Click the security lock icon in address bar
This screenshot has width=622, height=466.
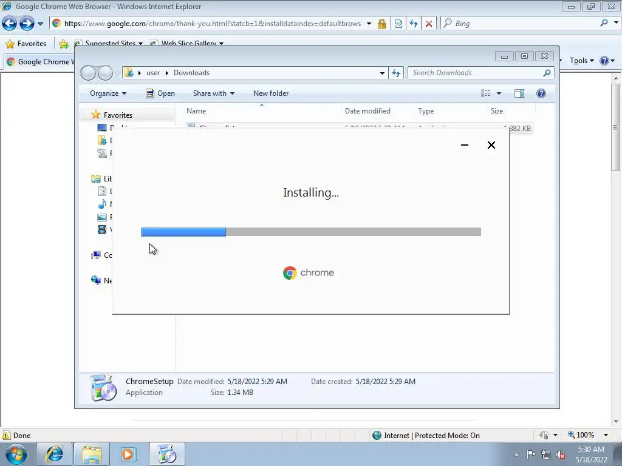[x=381, y=24]
